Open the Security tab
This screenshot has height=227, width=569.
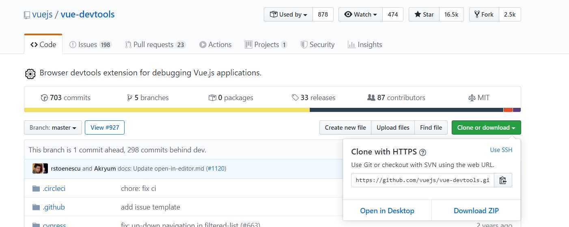pyautogui.click(x=317, y=45)
